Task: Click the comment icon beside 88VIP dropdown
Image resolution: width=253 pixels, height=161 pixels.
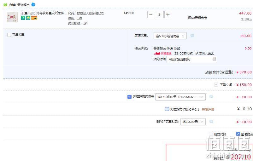Action: 211,122
